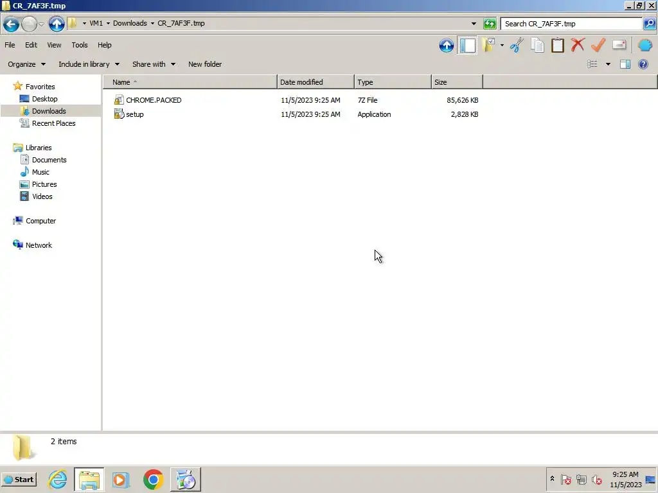Open the Share with dropdown
Screen dimensions: 658x493
click(x=154, y=64)
